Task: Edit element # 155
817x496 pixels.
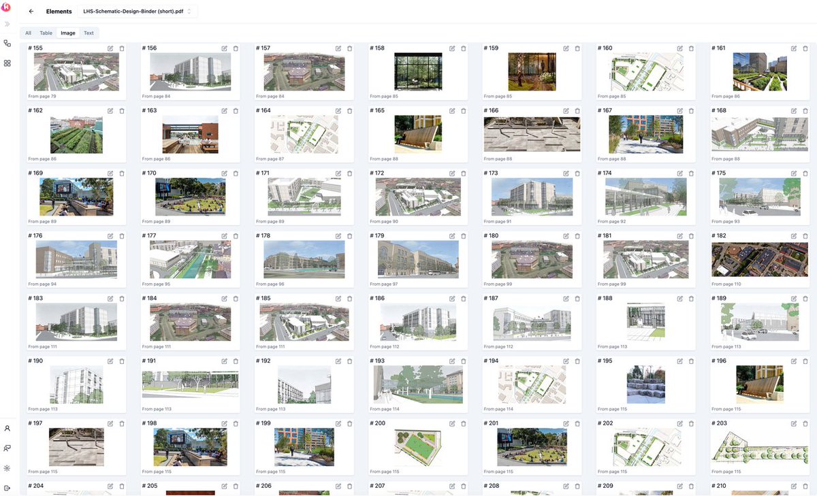Action: click(110, 48)
